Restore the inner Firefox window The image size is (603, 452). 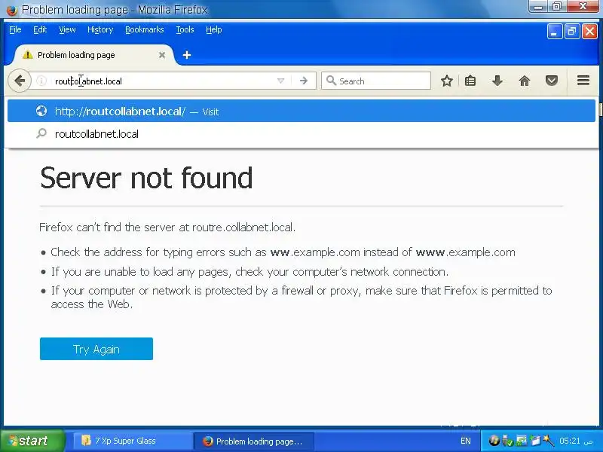(x=572, y=31)
